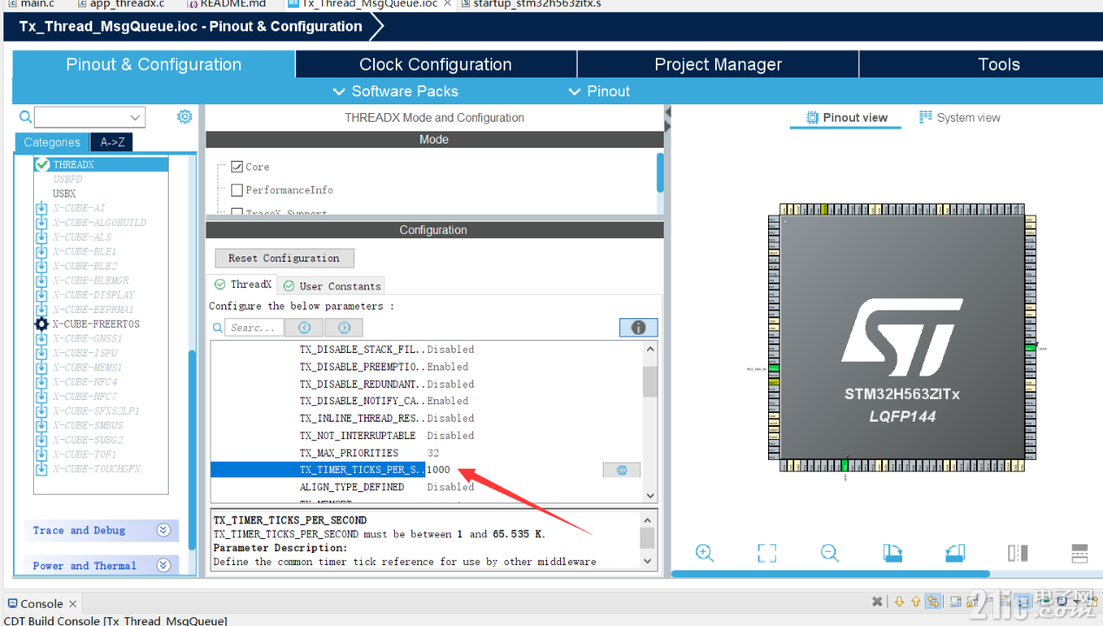
Task: Click Reset Configuration button
Action: [x=284, y=258]
